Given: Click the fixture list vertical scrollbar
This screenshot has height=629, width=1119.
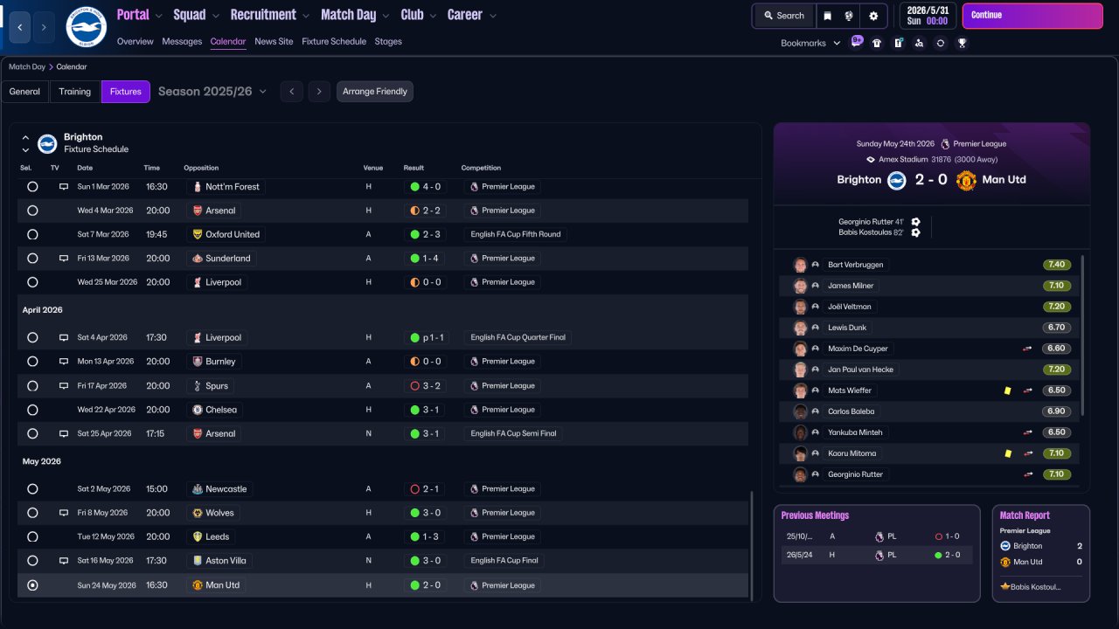Looking at the screenshot, I should (751, 544).
